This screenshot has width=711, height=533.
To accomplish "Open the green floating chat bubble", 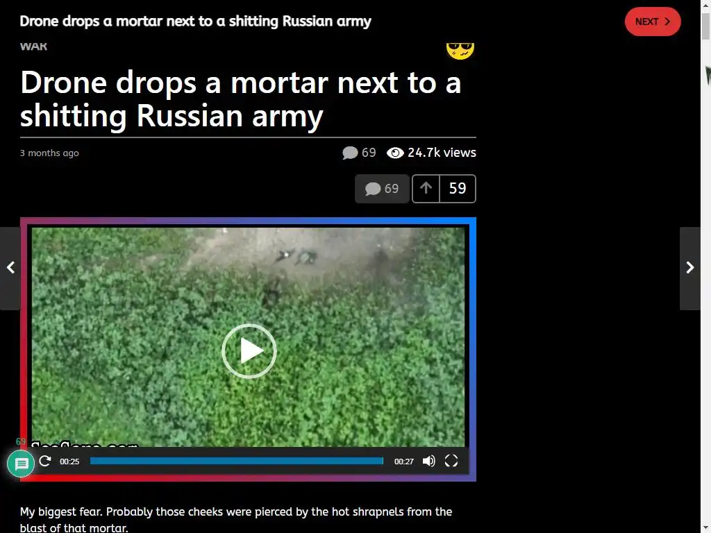I will coord(21,464).
